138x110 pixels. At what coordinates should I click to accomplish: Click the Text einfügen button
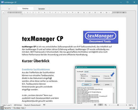click(x=97, y=84)
